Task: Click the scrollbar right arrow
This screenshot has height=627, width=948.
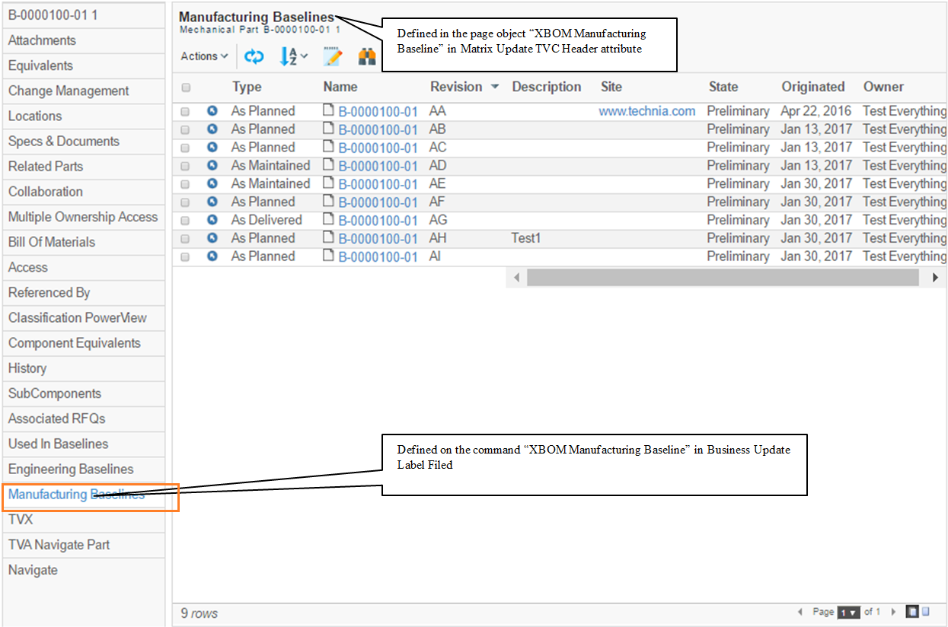Action: 935,278
